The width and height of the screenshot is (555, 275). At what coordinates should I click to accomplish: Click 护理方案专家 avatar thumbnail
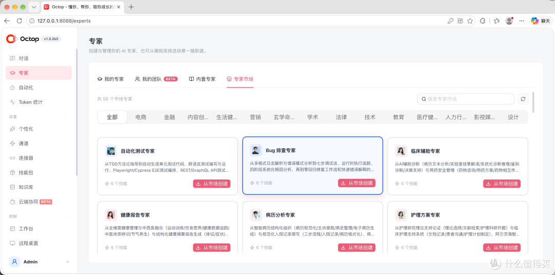[401, 215]
